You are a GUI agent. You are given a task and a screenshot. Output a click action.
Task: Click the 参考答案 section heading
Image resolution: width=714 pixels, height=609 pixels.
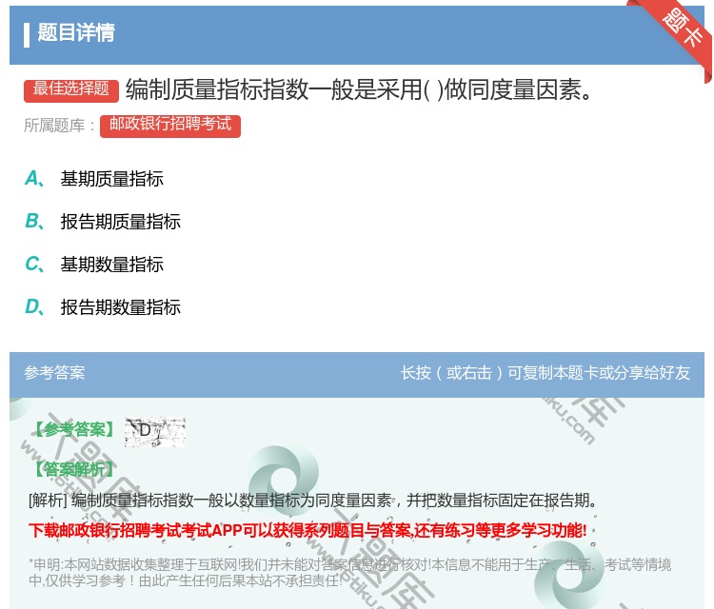54,373
